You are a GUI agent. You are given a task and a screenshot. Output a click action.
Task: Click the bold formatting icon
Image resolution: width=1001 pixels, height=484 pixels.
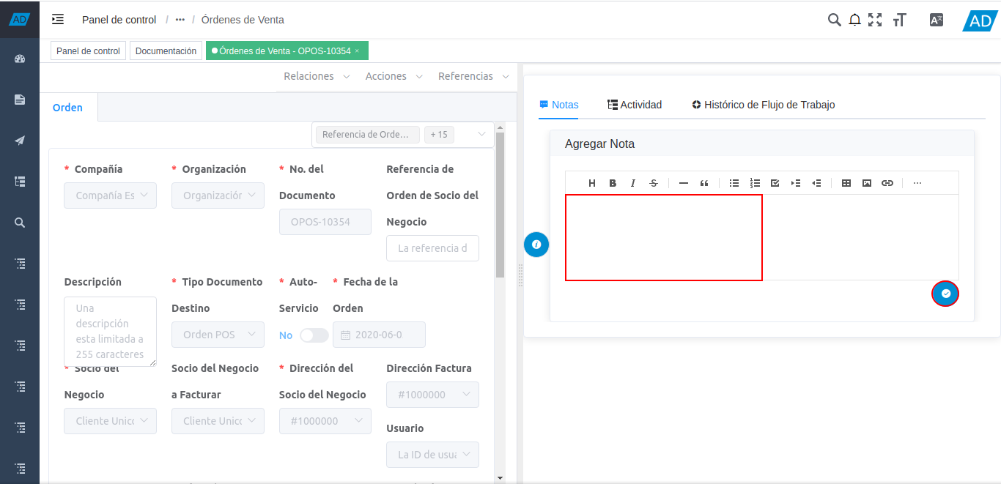point(613,183)
